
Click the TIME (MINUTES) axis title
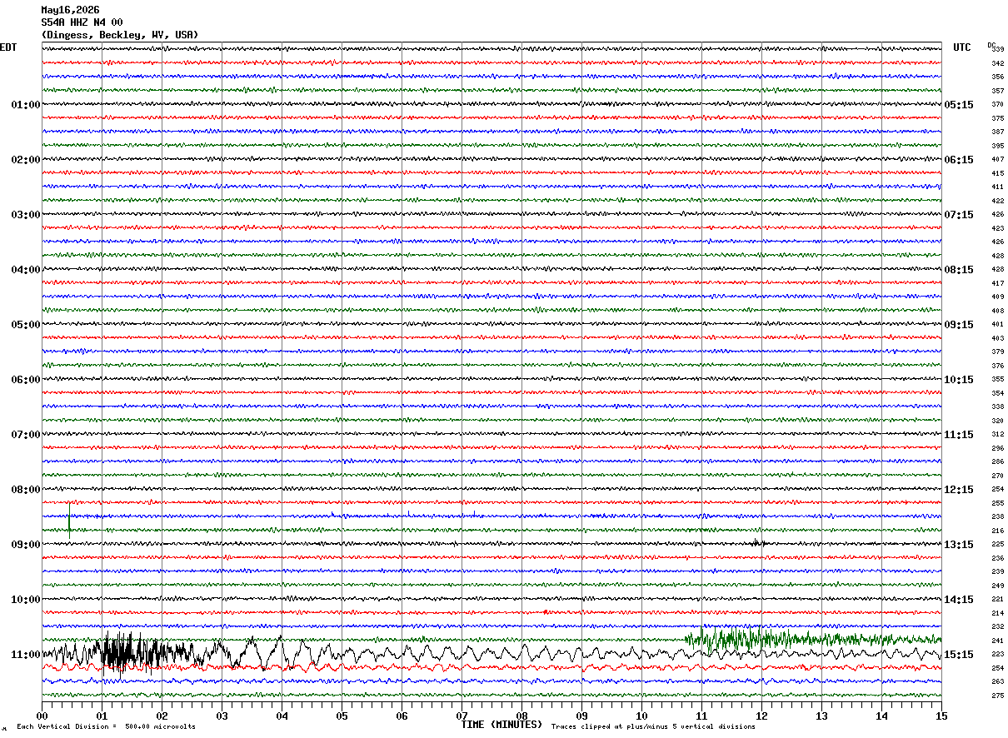click(502, 725)
